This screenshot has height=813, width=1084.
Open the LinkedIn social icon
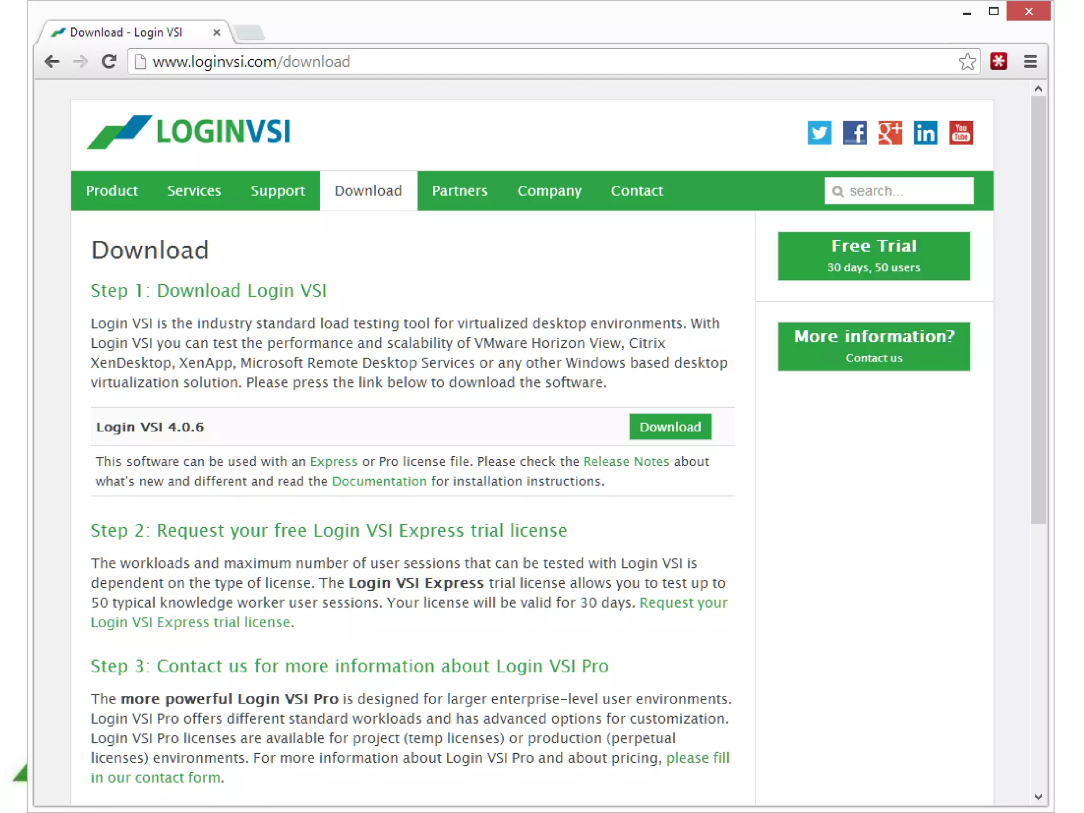(x=925, y=133)
